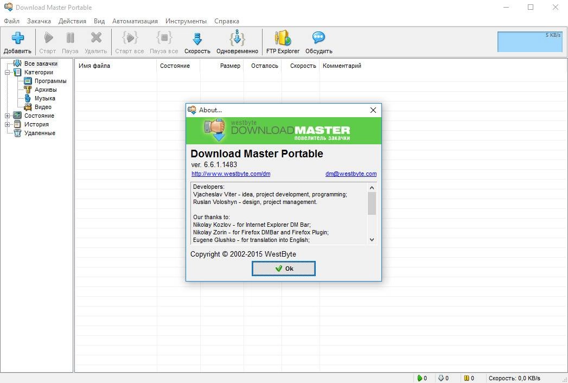The height and width of the screenshot is (383, 568).
Task: Click Ok in the About dialog
Action: point(284,269)
